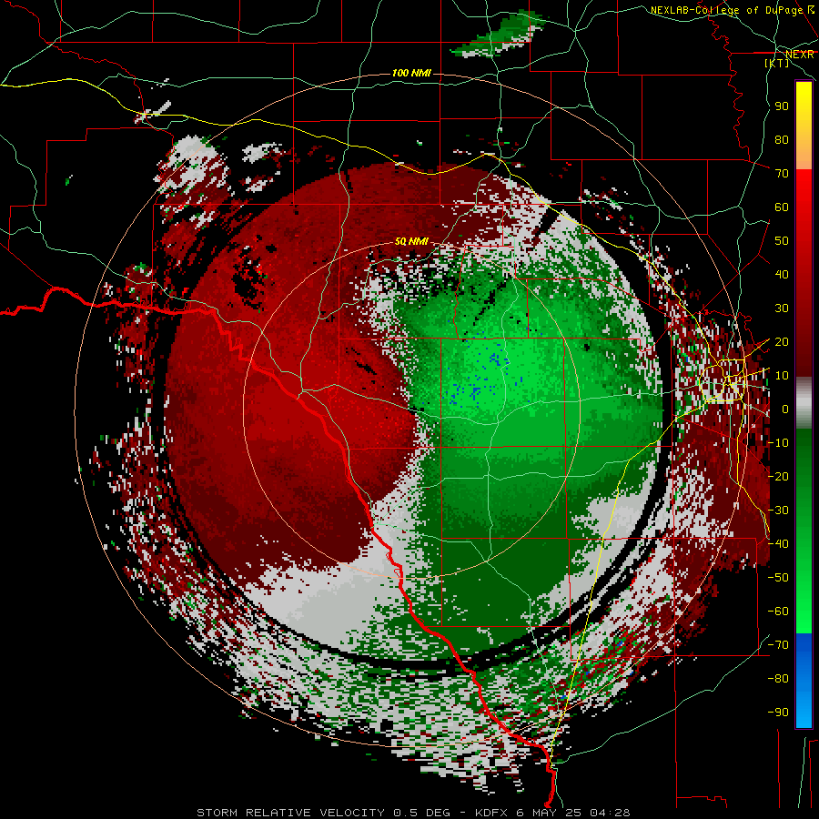Click the -60 value on the velocity scale
819x819 pixels.
coord(778,612)
